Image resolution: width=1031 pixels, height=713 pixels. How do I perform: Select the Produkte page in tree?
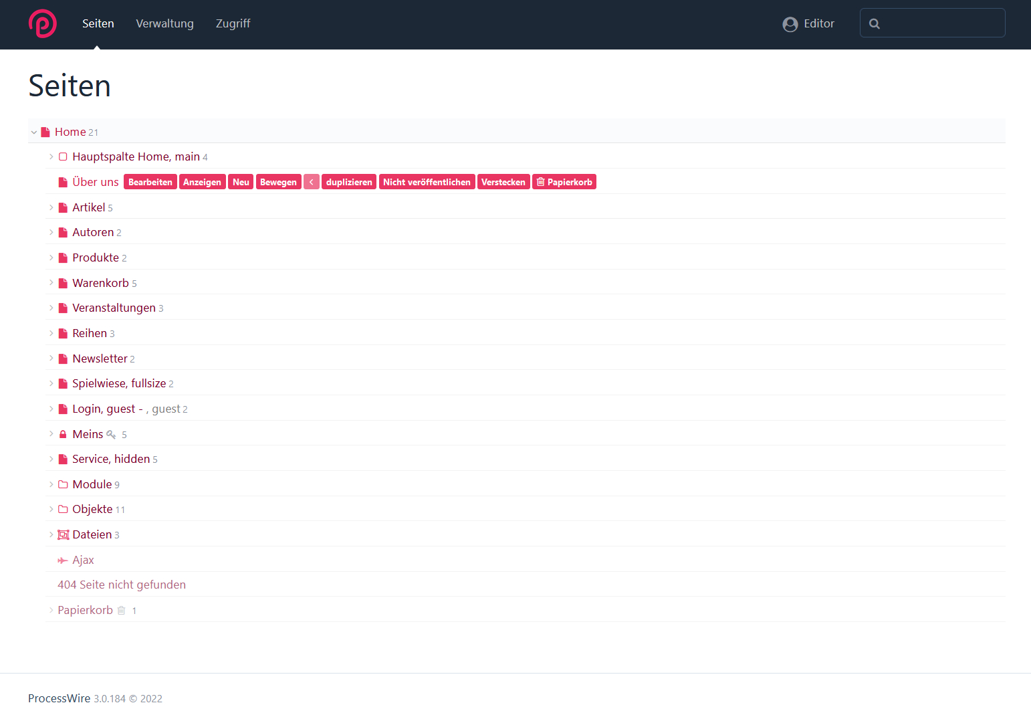[96, 258]
